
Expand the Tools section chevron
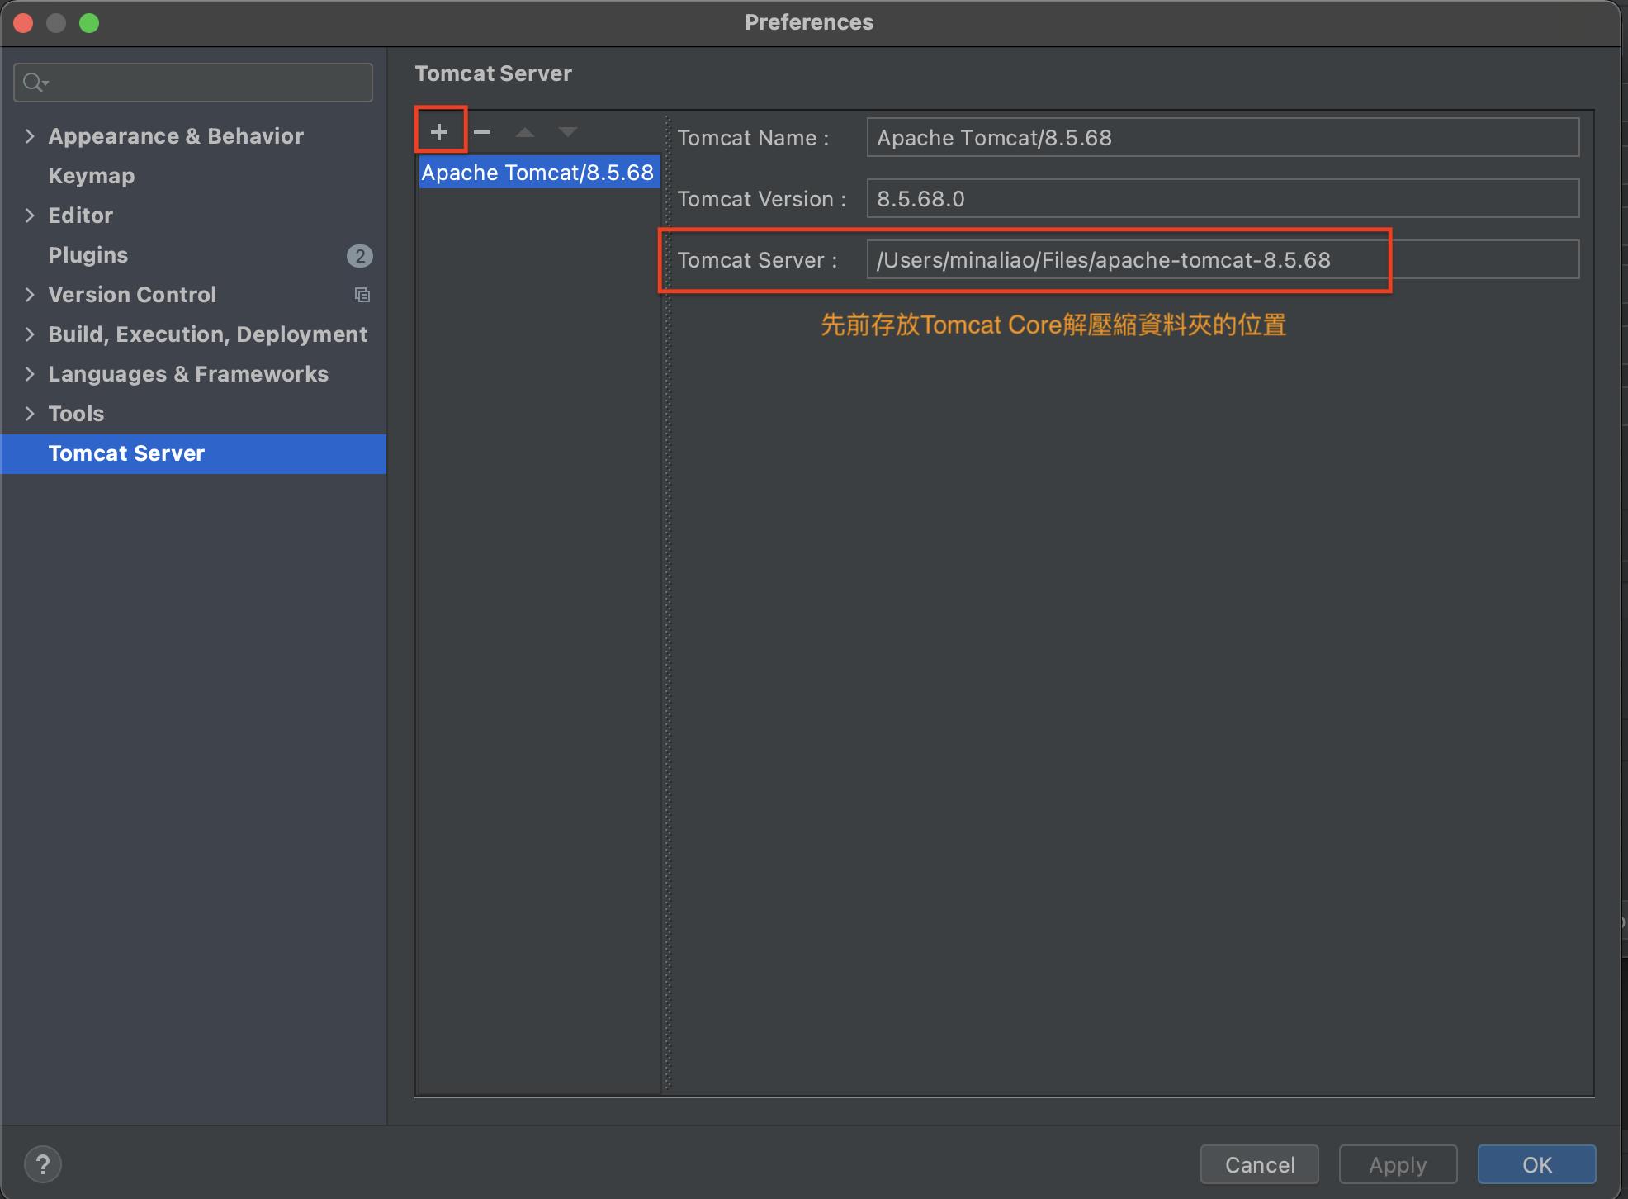30,414
